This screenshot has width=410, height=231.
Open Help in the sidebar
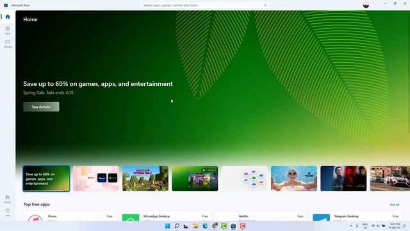(8, 212)
